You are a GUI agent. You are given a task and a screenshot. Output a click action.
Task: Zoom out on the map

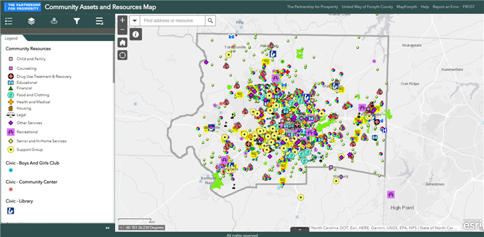pyautogui.click(x=122, y=30)
